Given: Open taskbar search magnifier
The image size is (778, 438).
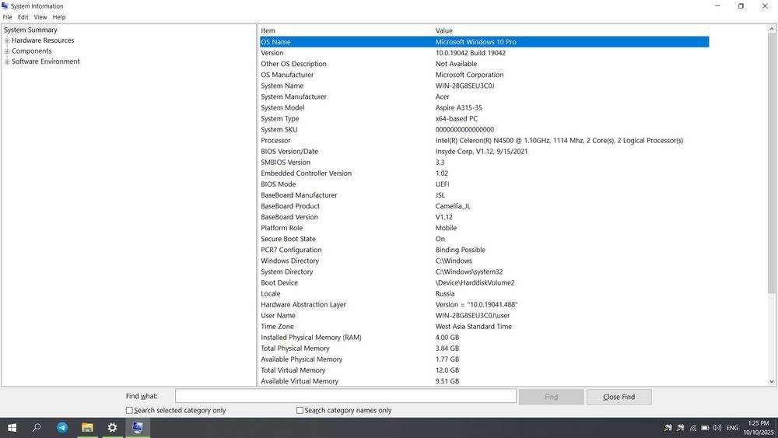Looking at the screenshot, I should tap(37, 428).
